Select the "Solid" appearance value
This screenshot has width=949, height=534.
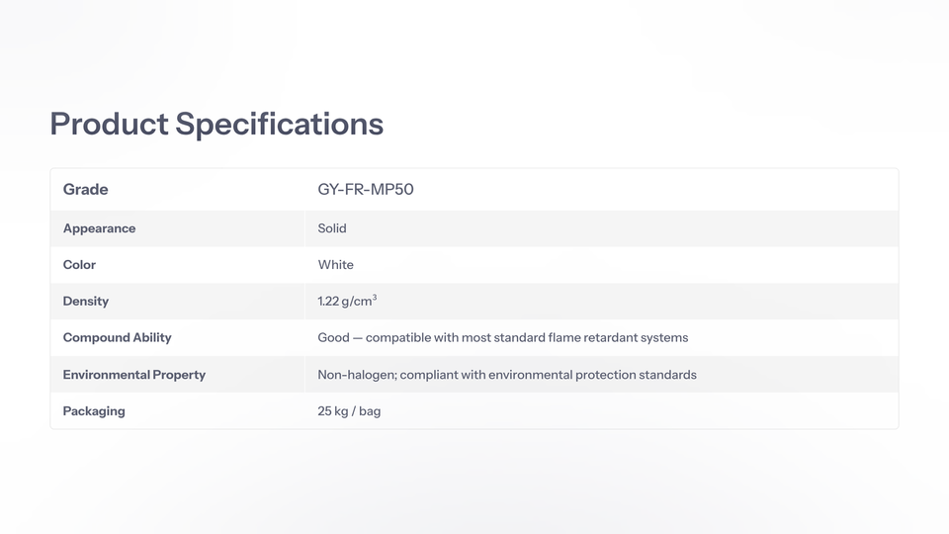(x=332, y=228)
